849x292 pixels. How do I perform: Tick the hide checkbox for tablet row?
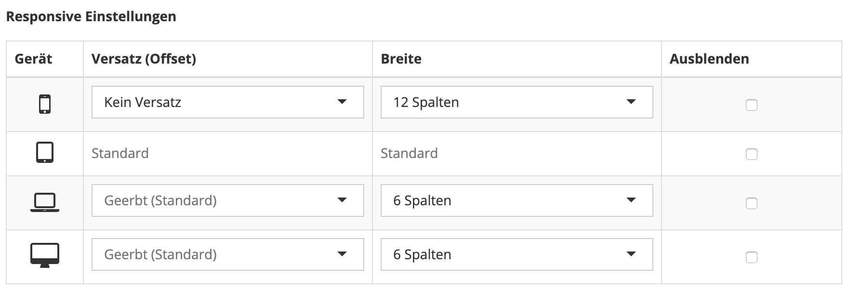click(x=751, y=154)
